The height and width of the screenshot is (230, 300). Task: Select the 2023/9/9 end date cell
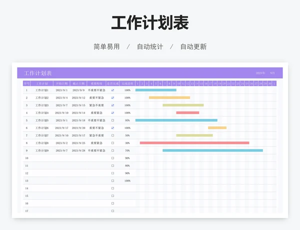click(x=78, y=90)
